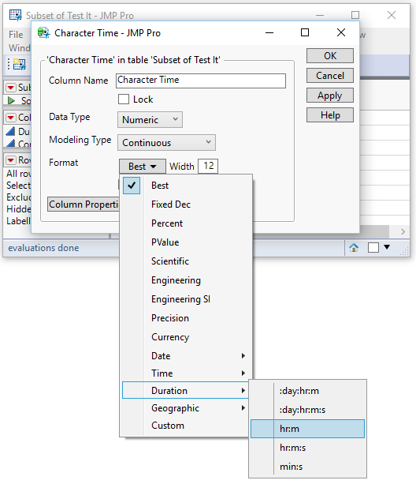Click the Apply button

[x=330, y=96]
